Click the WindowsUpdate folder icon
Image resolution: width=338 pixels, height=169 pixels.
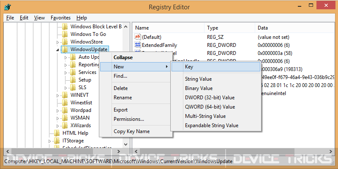(x=65, y=49)
